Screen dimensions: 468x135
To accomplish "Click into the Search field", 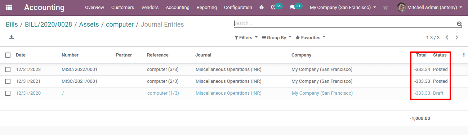I will (345, 23).
